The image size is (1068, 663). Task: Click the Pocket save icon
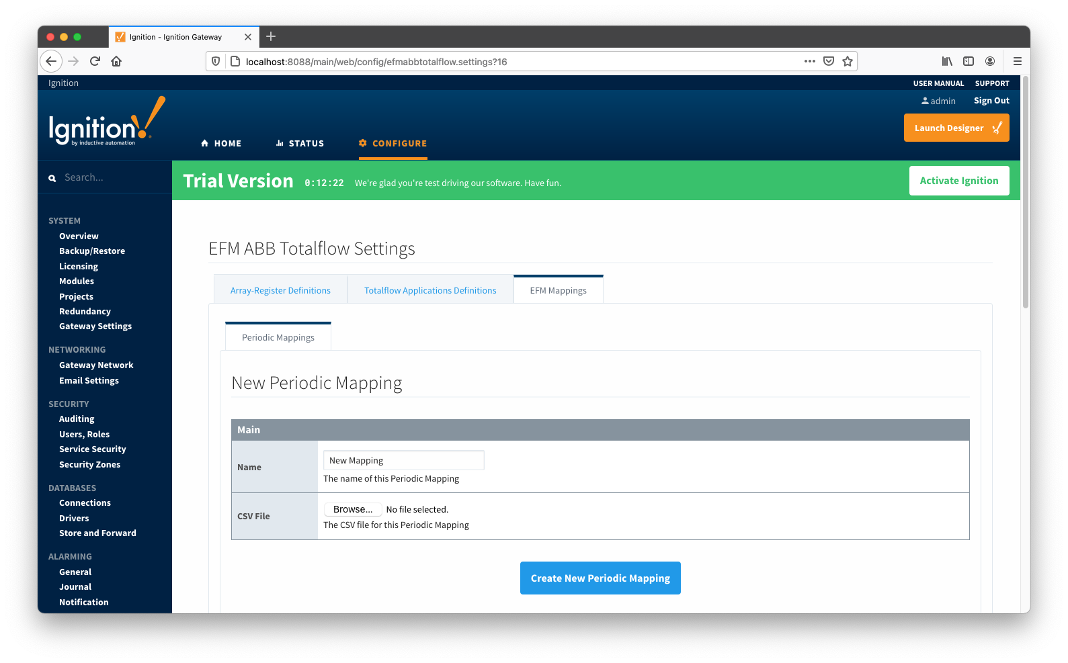829,61
